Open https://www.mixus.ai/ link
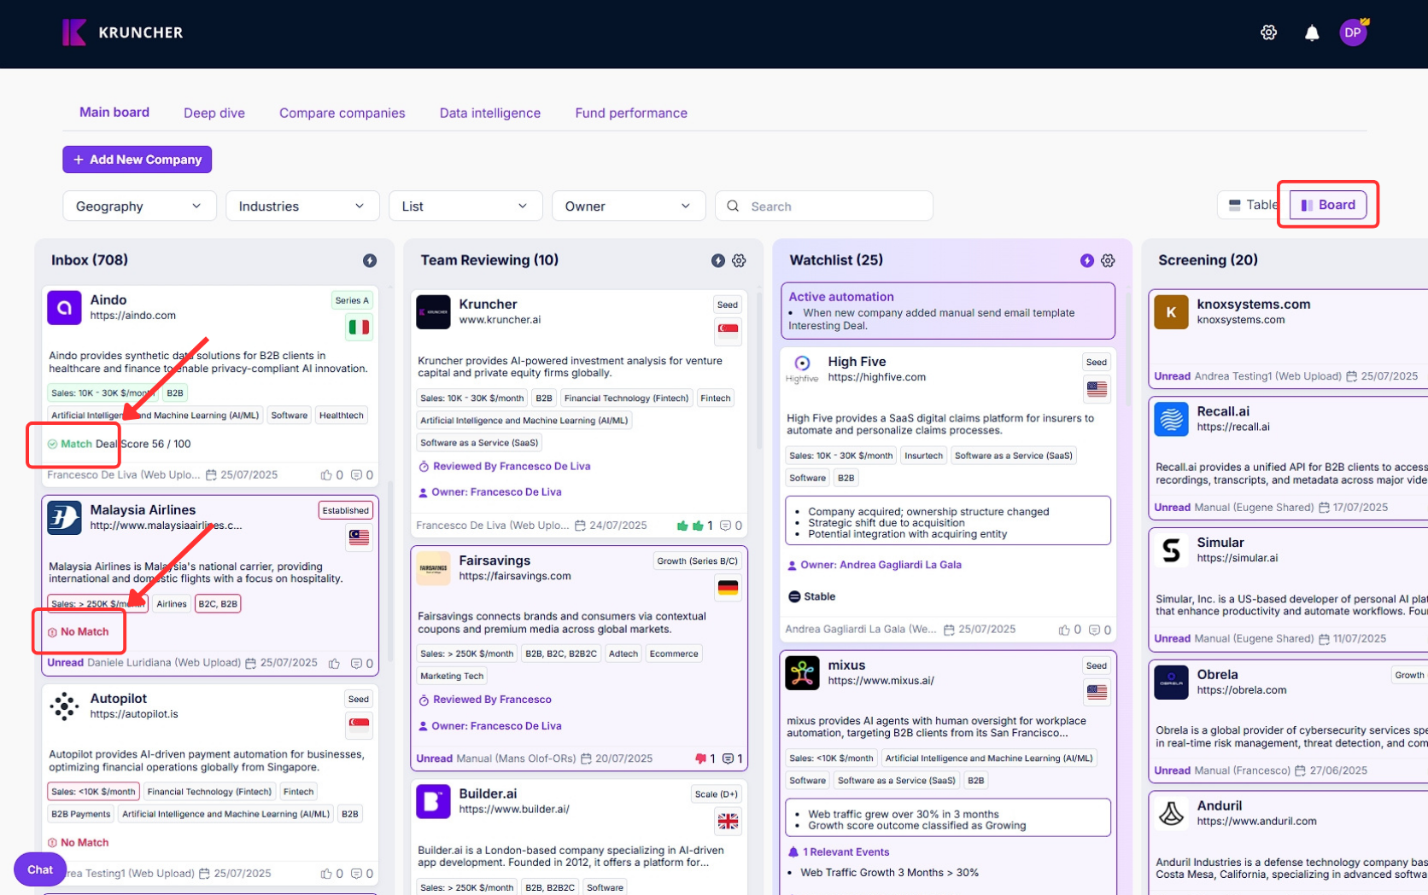The image size is (1428, 895). click(x=881, y=681)
